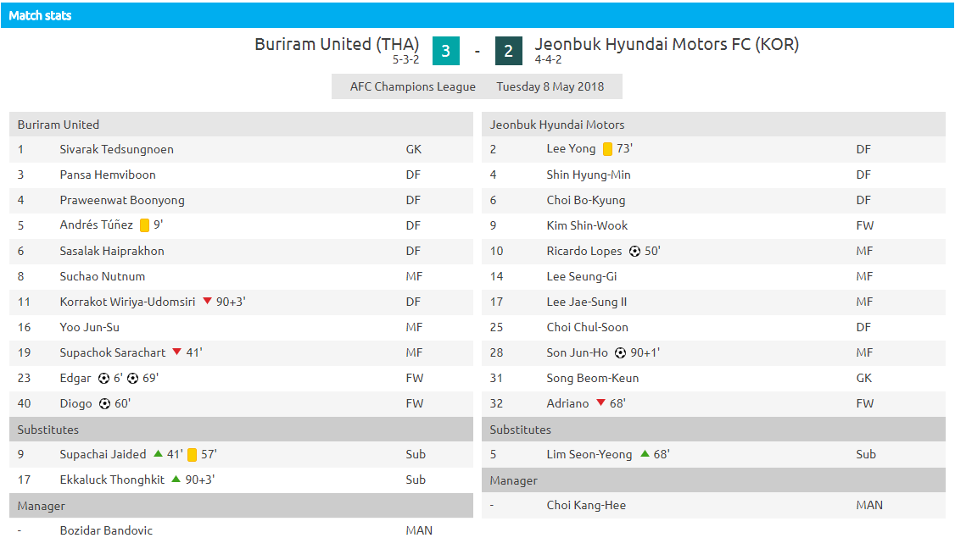Click the teal home score box showing 3
The image size is (955, 549).
tap(446, 51)
